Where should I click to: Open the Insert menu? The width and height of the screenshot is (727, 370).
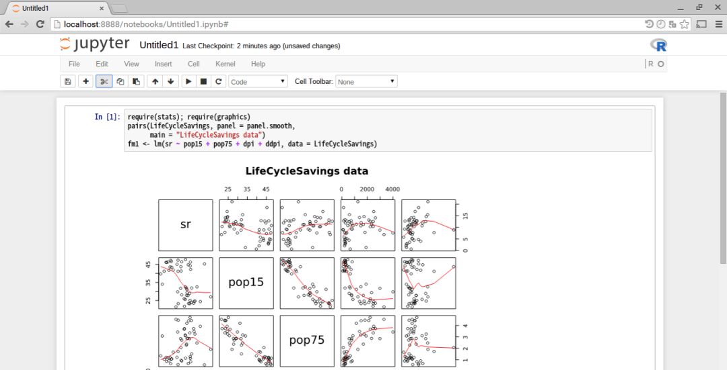point(163,64)
